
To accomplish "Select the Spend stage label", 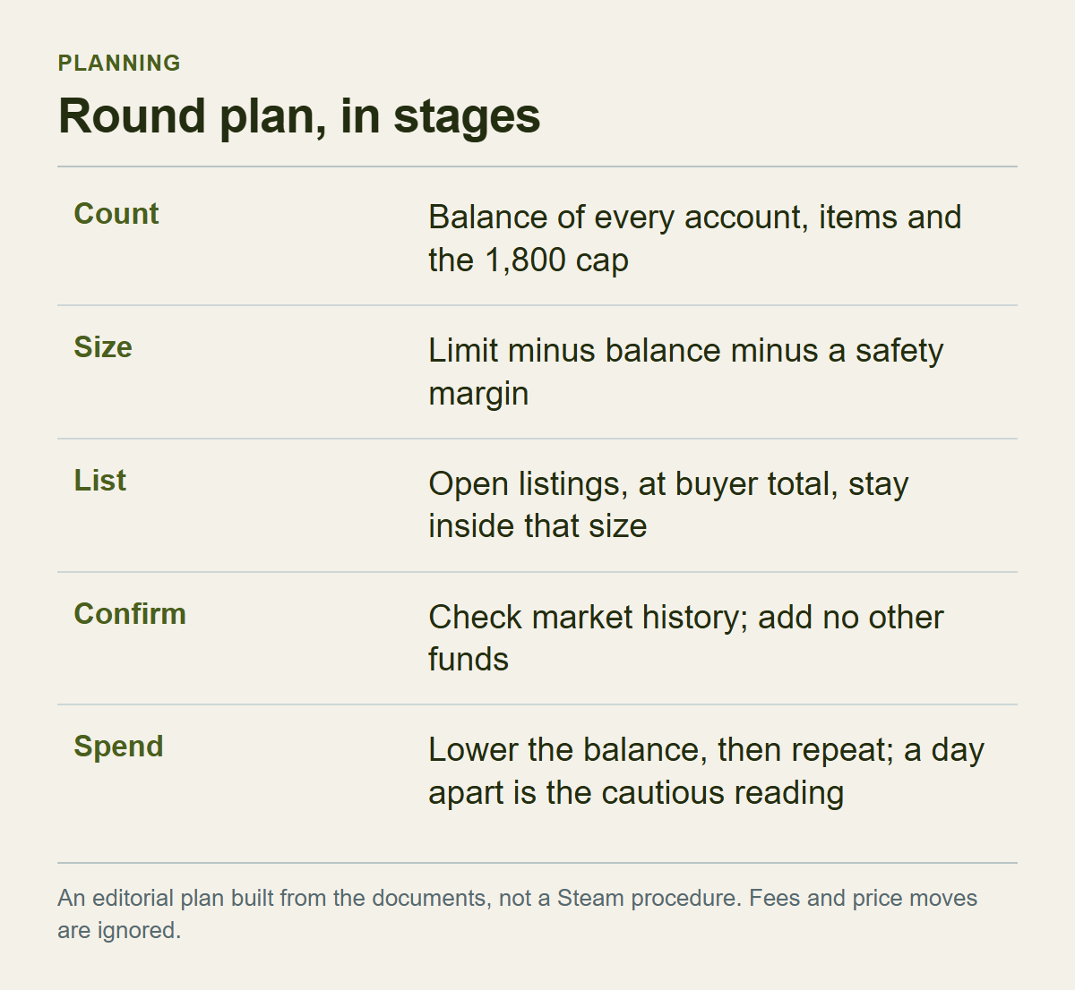I will point(118,747).
